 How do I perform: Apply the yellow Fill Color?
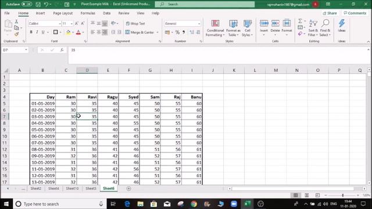(69, 33)
